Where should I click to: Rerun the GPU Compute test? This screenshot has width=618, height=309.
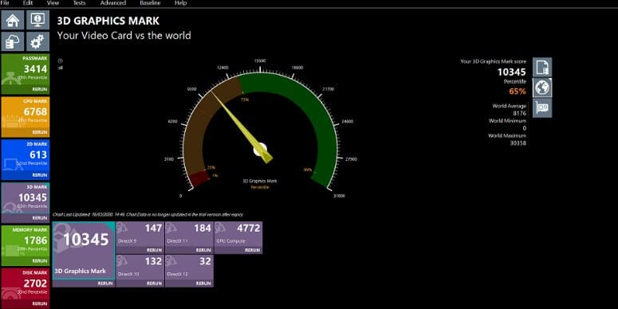click(x=253, y=250)
